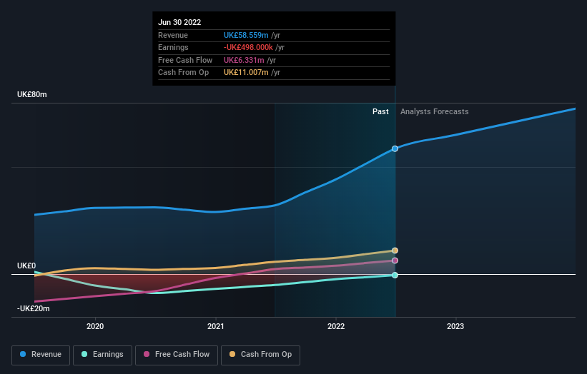587x374 pixels.
Task: Click the Earnings data point marker
Action: click(395, 275)
